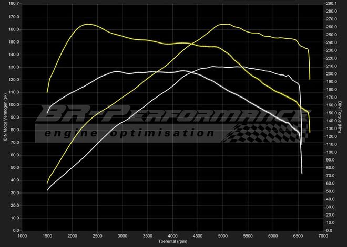Select the 'DIN Motor Vermogen (pk)' axis title

[x=5, y=116]
